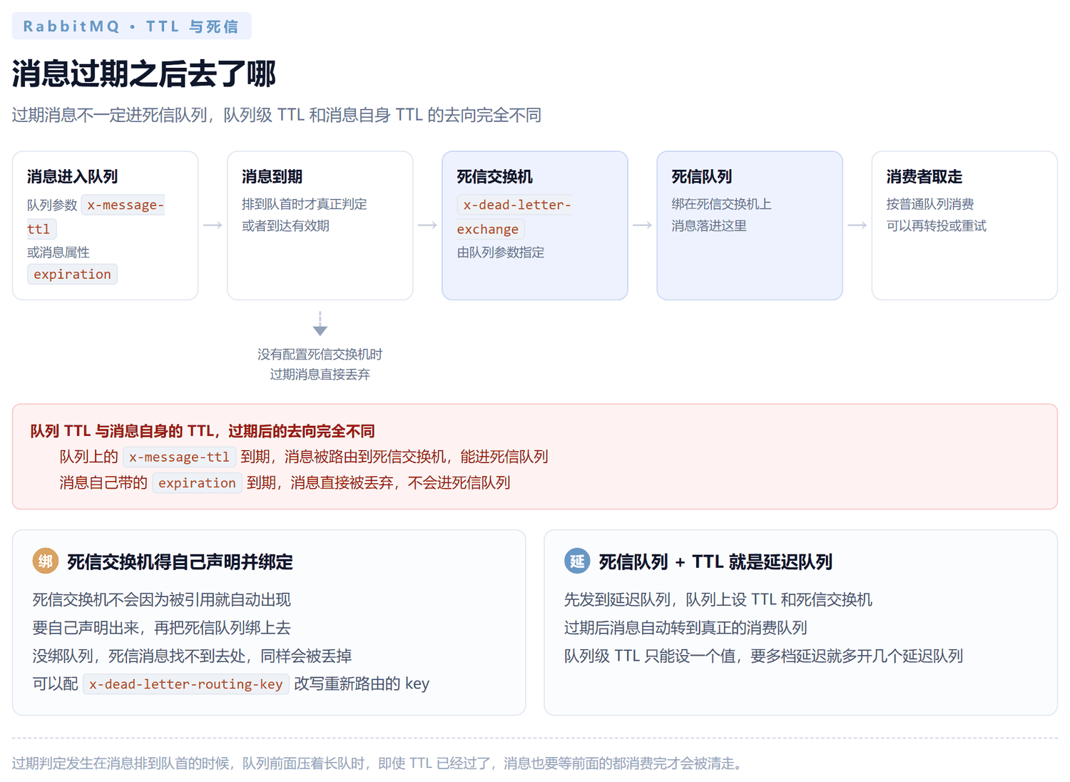1070x782 pixels.
Task: Click the line 排到队首时才真正判定
Action: pyautogui.click(x=304, y=204)
